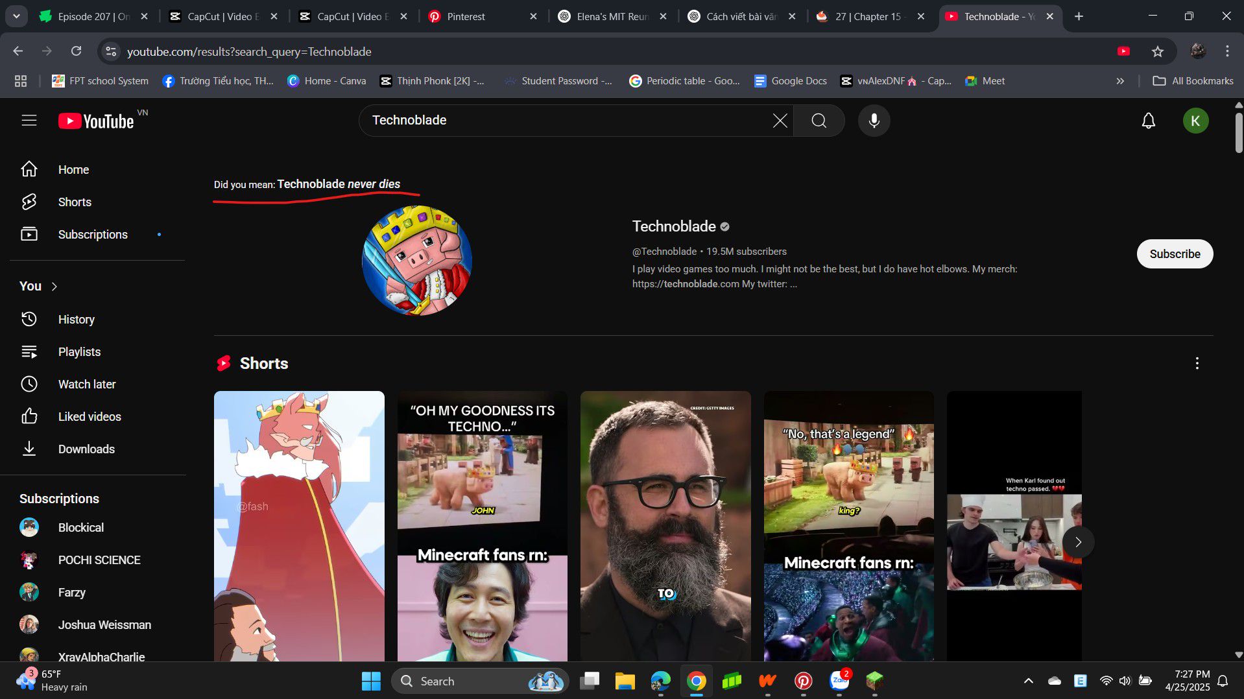Screen dimensions: 1244x699
Task: Click 'Technoblade never dies' suggestion
Action: pos(339,184)
